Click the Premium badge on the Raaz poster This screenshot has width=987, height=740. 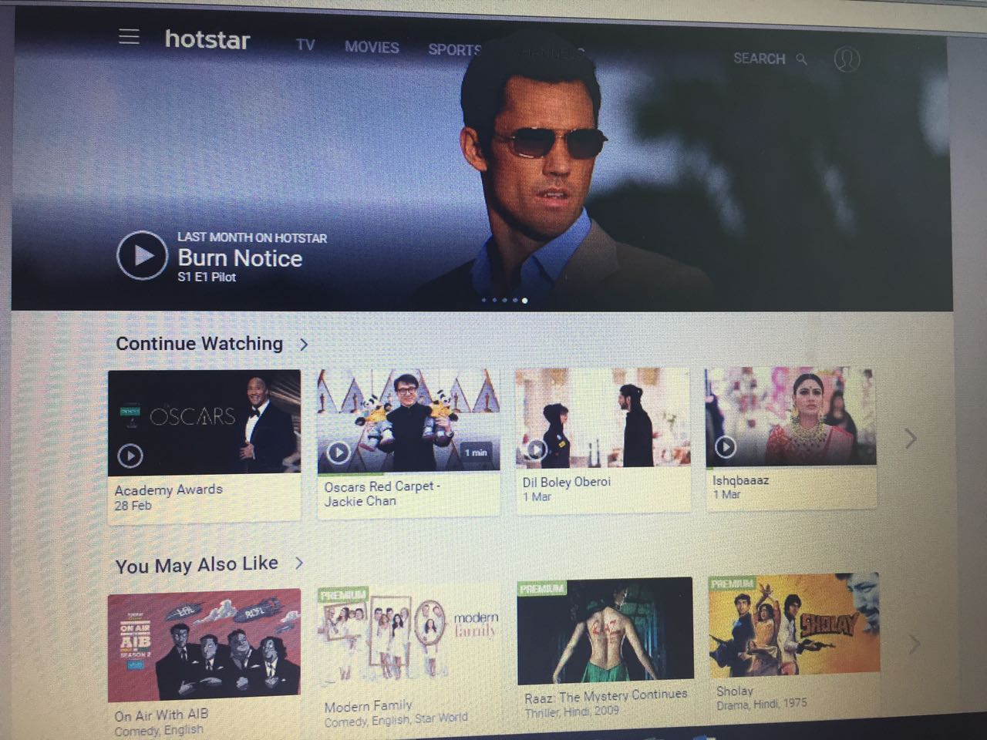(541, 589)
